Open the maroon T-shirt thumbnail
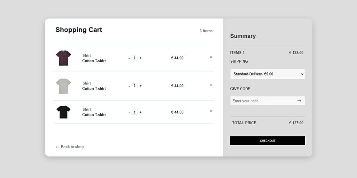Screen dimensions: 357x178 point(63,58)
